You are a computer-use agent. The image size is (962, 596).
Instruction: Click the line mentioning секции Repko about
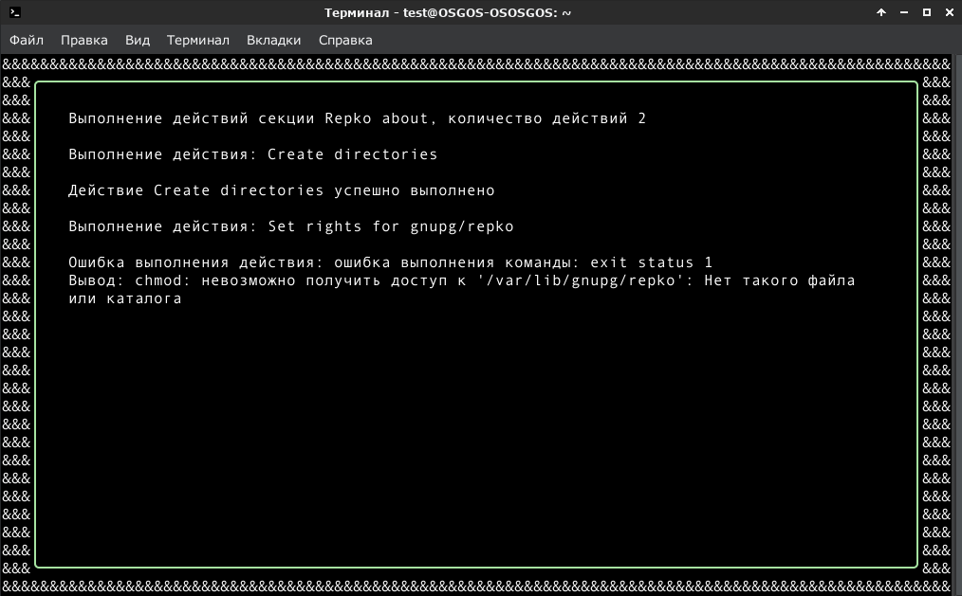(x=357, y=118)
